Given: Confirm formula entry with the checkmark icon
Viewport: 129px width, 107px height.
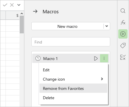Looking at the screenshot, I should point(5,5).
